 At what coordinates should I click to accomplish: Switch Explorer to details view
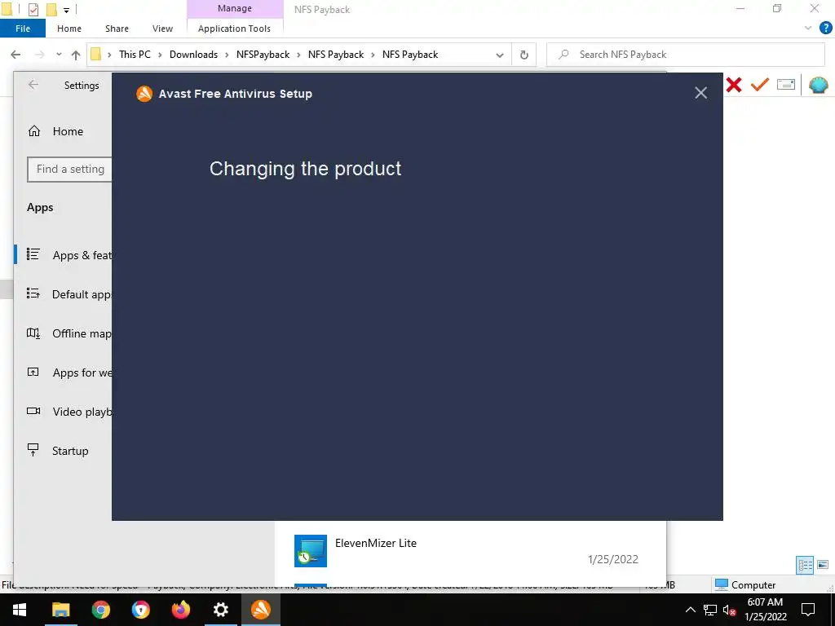[805, 565]
